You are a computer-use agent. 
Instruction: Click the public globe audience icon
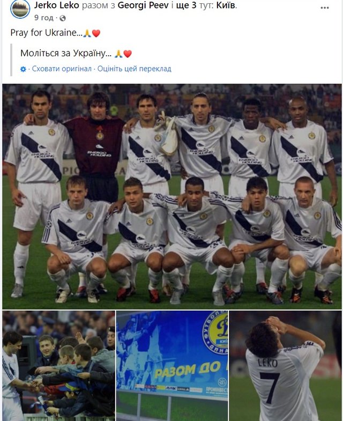[x=63, y=18]
